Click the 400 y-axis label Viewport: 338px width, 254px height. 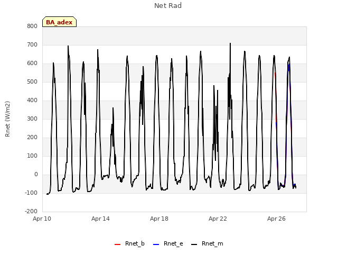pyautogui.click(x=32, y=101)
